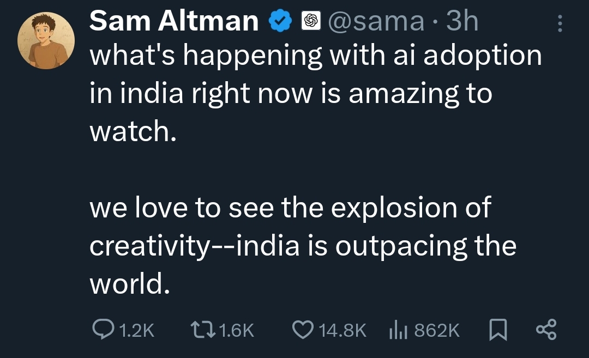
Task: Click the Sam Altman display name
Action: pos(174,22)
